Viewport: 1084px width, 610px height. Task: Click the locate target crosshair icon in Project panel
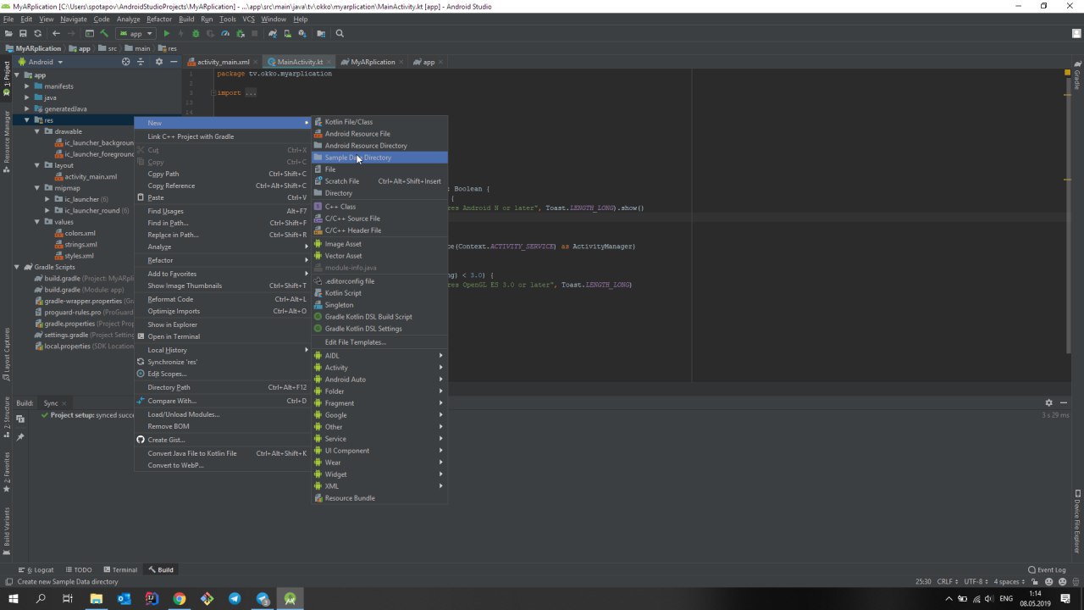126,62
